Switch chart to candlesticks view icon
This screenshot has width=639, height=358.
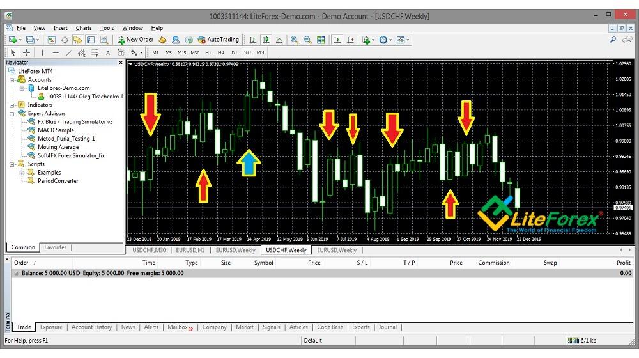(x=266, y=40)
